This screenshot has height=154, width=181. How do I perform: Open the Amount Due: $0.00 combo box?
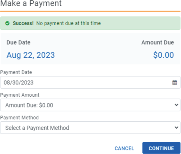[90, 105]
